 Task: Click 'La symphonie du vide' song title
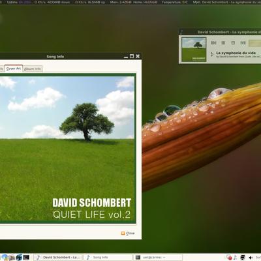pyautogui.click(x=236, y=53)
